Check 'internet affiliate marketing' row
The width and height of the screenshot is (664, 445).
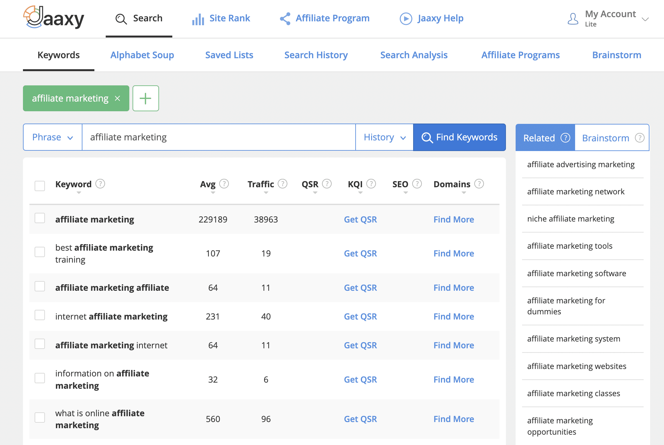(40, 315)
